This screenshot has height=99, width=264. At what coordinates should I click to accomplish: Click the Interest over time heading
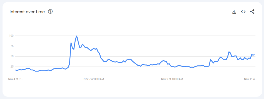(27, 12)
